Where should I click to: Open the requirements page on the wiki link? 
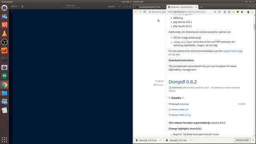click(x=206, y=53)
